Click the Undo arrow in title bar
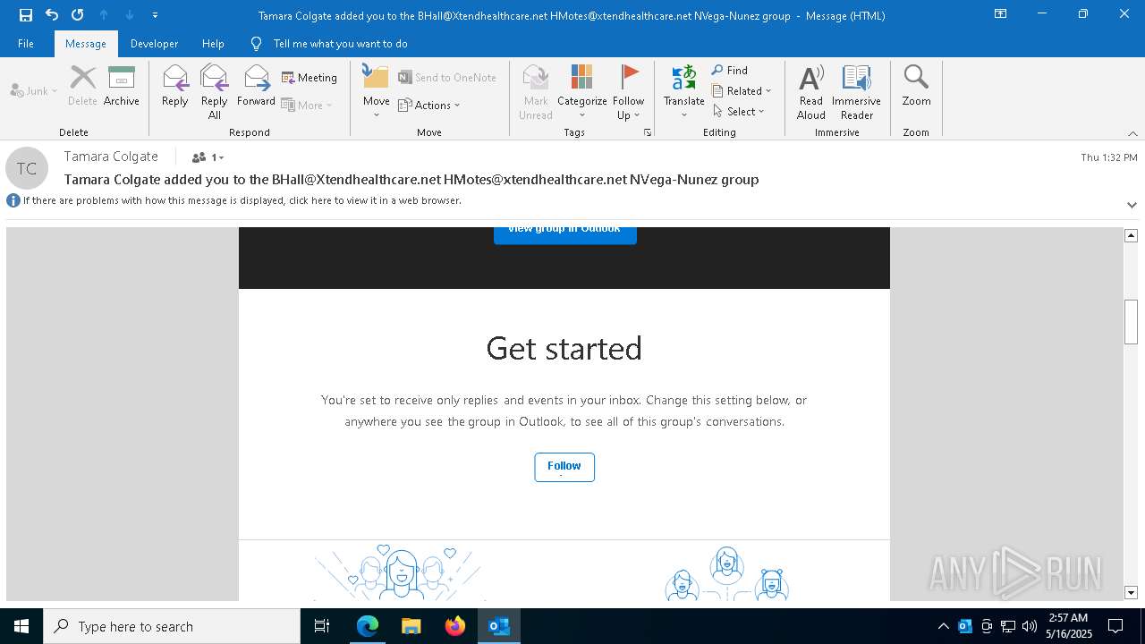This screenshot has height=644, width=1145. click(x=52, y=15)
